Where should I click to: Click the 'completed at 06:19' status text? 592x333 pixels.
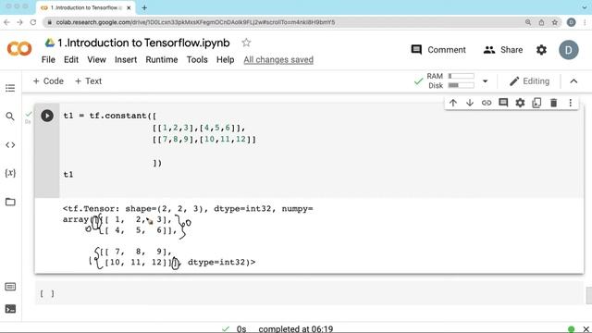(296, 329)
